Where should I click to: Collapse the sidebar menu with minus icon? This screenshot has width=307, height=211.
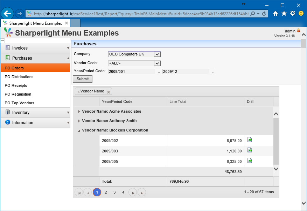pos(2,40)
